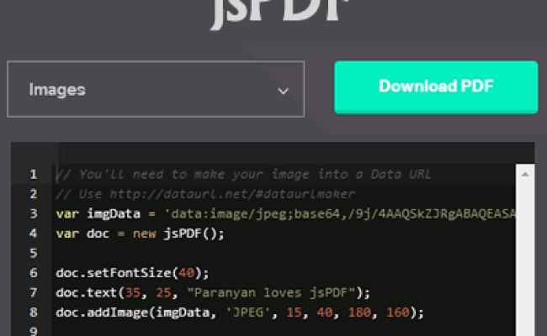Click line number 1 in the gutter
Image resolution: width=547 pixels, height=336 pixels.
click(x=33, y=174)
